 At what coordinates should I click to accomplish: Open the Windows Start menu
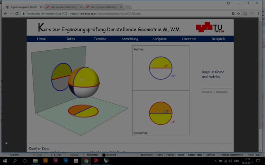[x=5, y=161]
